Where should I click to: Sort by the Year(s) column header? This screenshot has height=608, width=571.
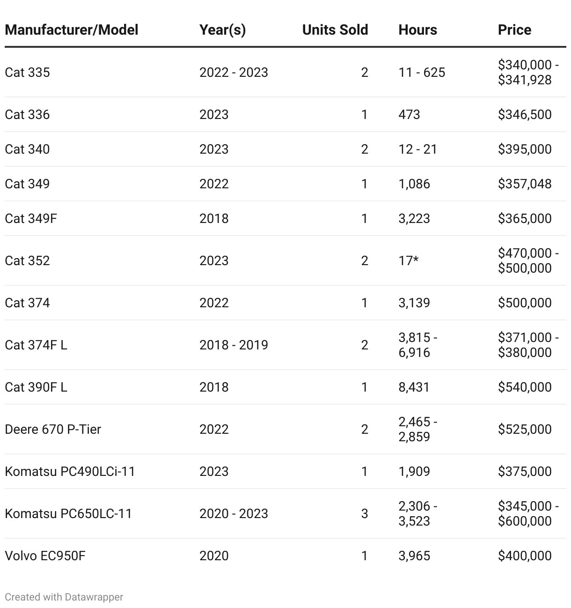[222, 30]
